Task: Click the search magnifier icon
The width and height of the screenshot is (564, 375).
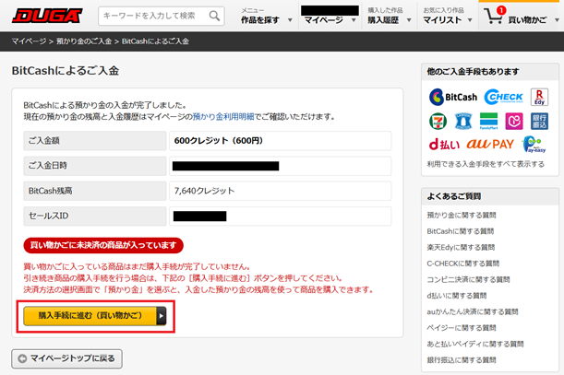Action: (214, 16)
